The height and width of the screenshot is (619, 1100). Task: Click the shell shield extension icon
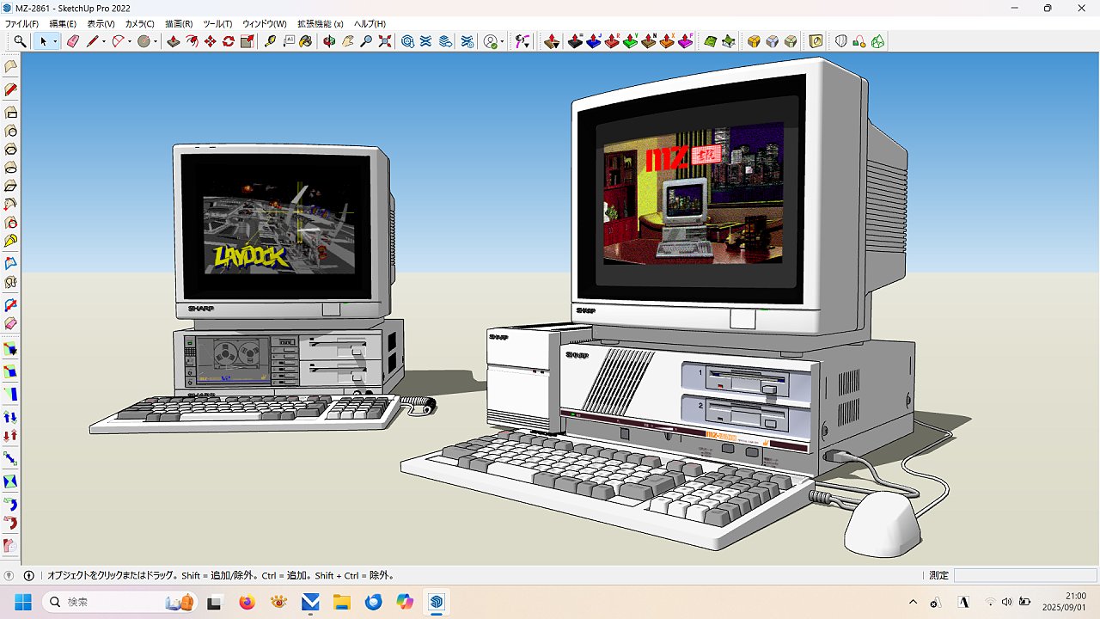click(x=841, y=41)
